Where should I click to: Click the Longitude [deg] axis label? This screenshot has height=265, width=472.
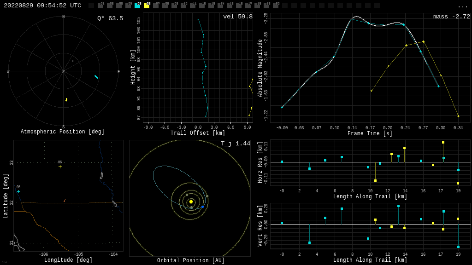click(x=68, y=259)
